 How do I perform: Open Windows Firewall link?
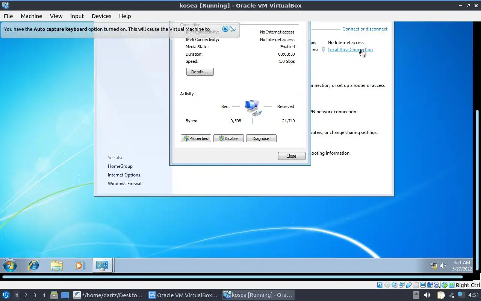(x=125, y=184)
